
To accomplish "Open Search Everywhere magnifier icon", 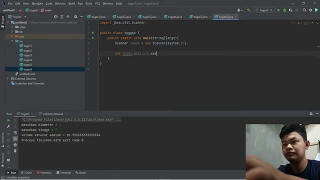I will click(x=304, y=10).
